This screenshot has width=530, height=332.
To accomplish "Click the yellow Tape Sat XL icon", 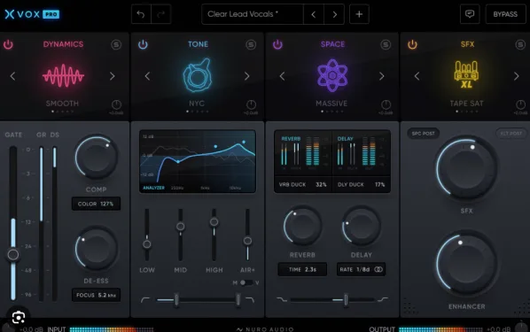I will 466,74.
